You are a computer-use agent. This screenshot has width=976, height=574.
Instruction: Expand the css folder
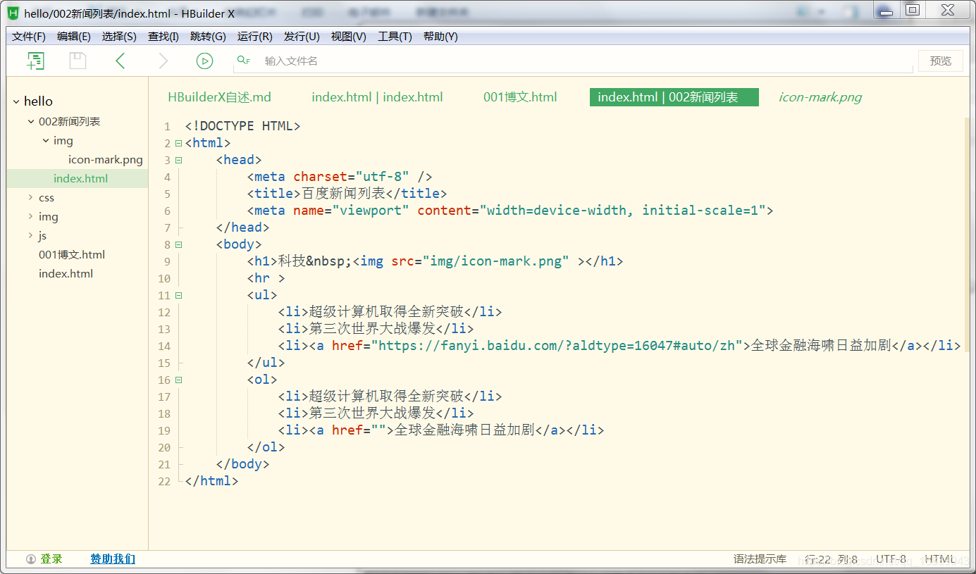click(31, 198)
